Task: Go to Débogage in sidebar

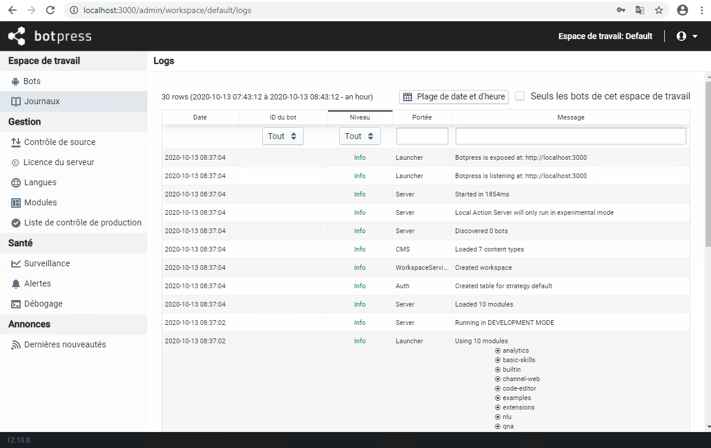Action: [x=43, y=304]
